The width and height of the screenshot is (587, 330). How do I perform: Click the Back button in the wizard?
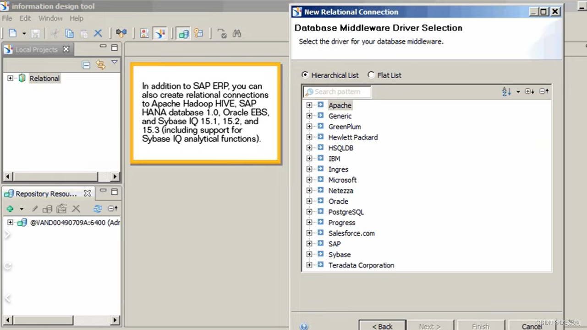[x=382, y=326]
